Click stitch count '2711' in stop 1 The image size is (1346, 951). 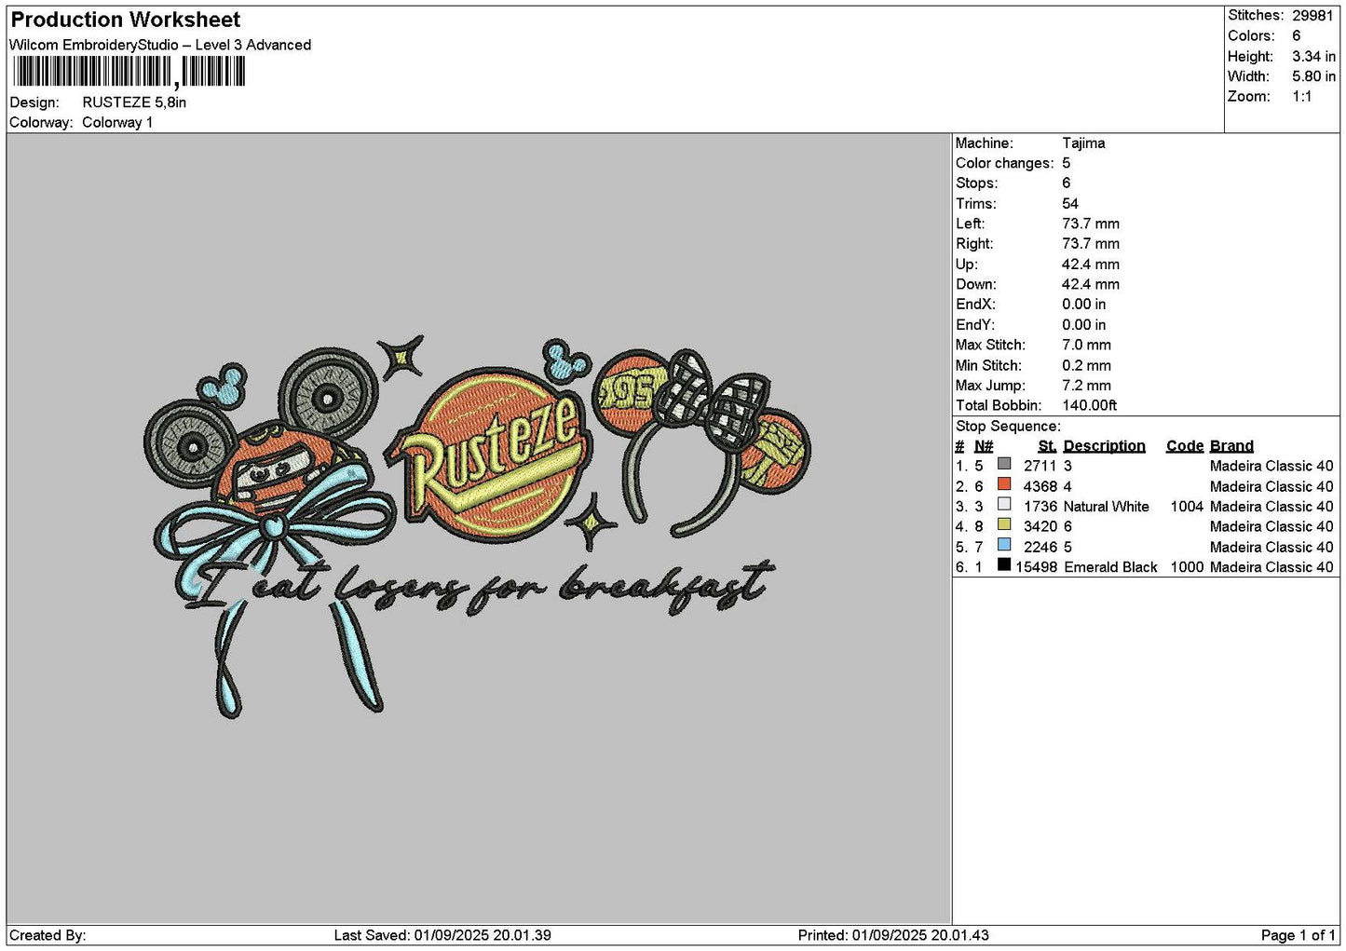[x=1040, y=466]
